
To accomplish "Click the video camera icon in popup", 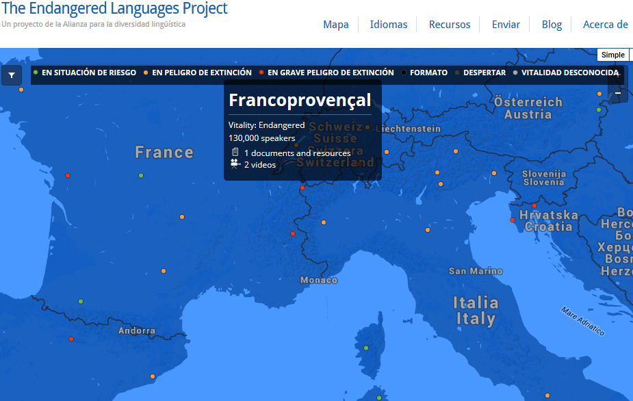I will pos(235,164).
